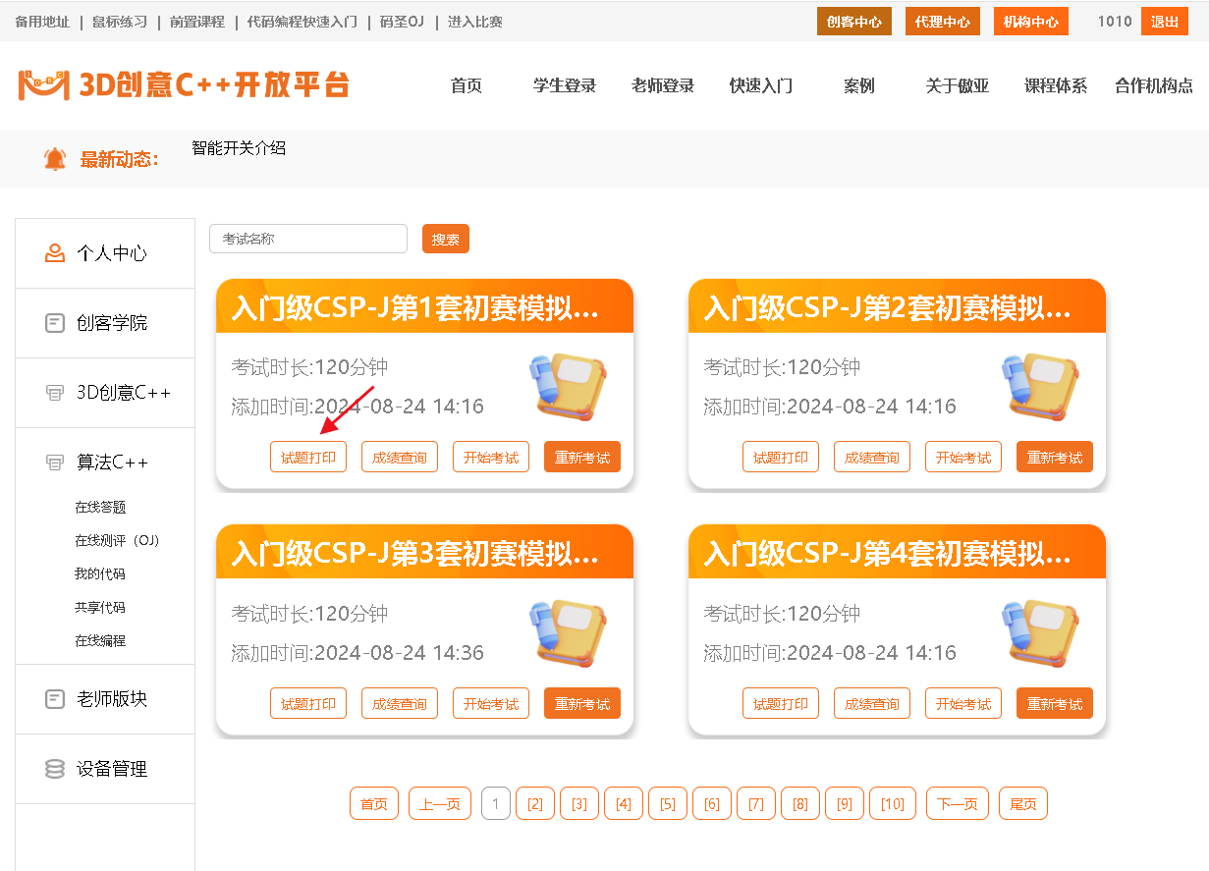Click the 考试名称 search input field
The width and height of the screenshot is (1209, 871).
point(308,239)
